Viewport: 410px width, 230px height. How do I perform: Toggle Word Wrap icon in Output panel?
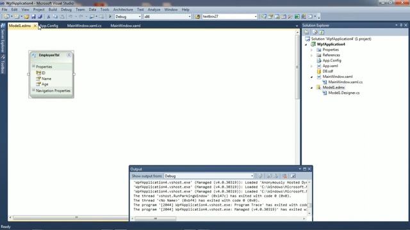(x=293, y=176)
